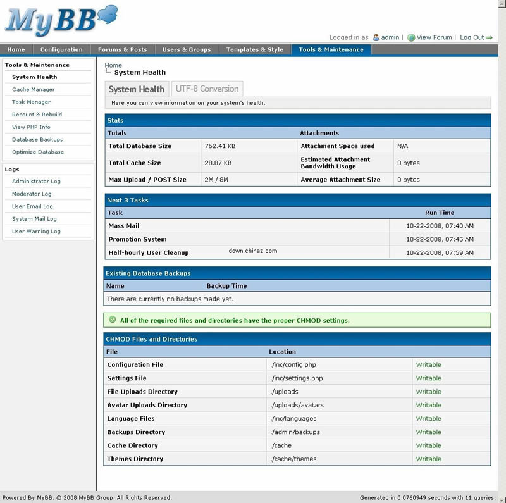Click the Home breadcrumb link
Viewport: 506px width, 503px height.
113,65
